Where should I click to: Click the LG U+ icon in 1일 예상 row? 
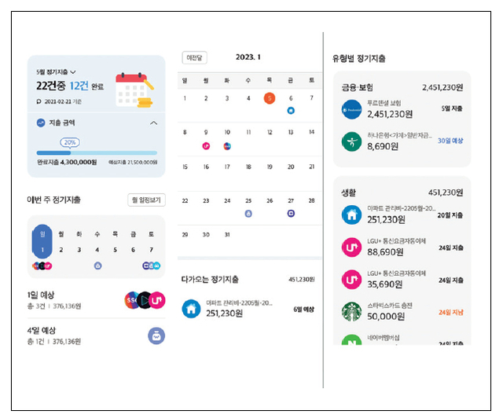click(157, 300)
